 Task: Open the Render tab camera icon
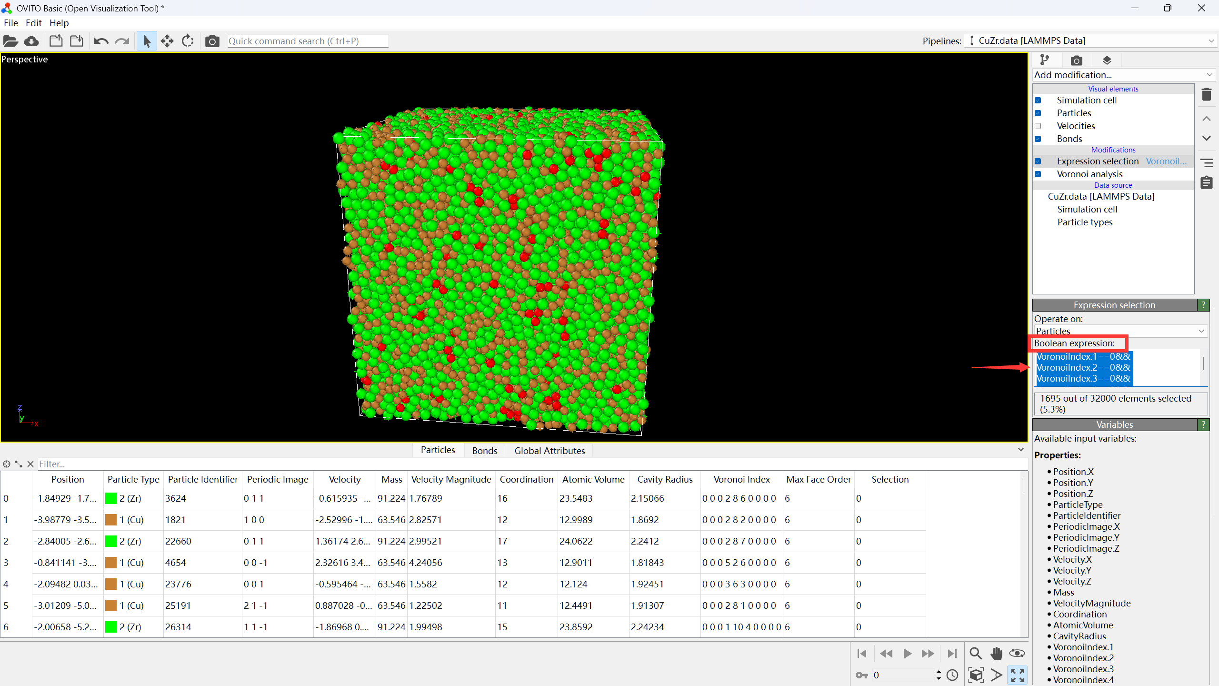coord(1076,61)
